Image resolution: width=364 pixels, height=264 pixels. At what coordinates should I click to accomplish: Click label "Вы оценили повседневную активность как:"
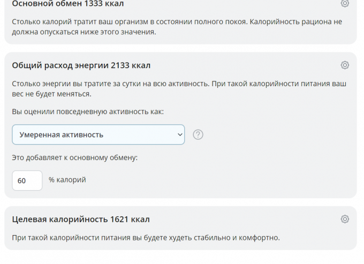(x=88, y=111)
